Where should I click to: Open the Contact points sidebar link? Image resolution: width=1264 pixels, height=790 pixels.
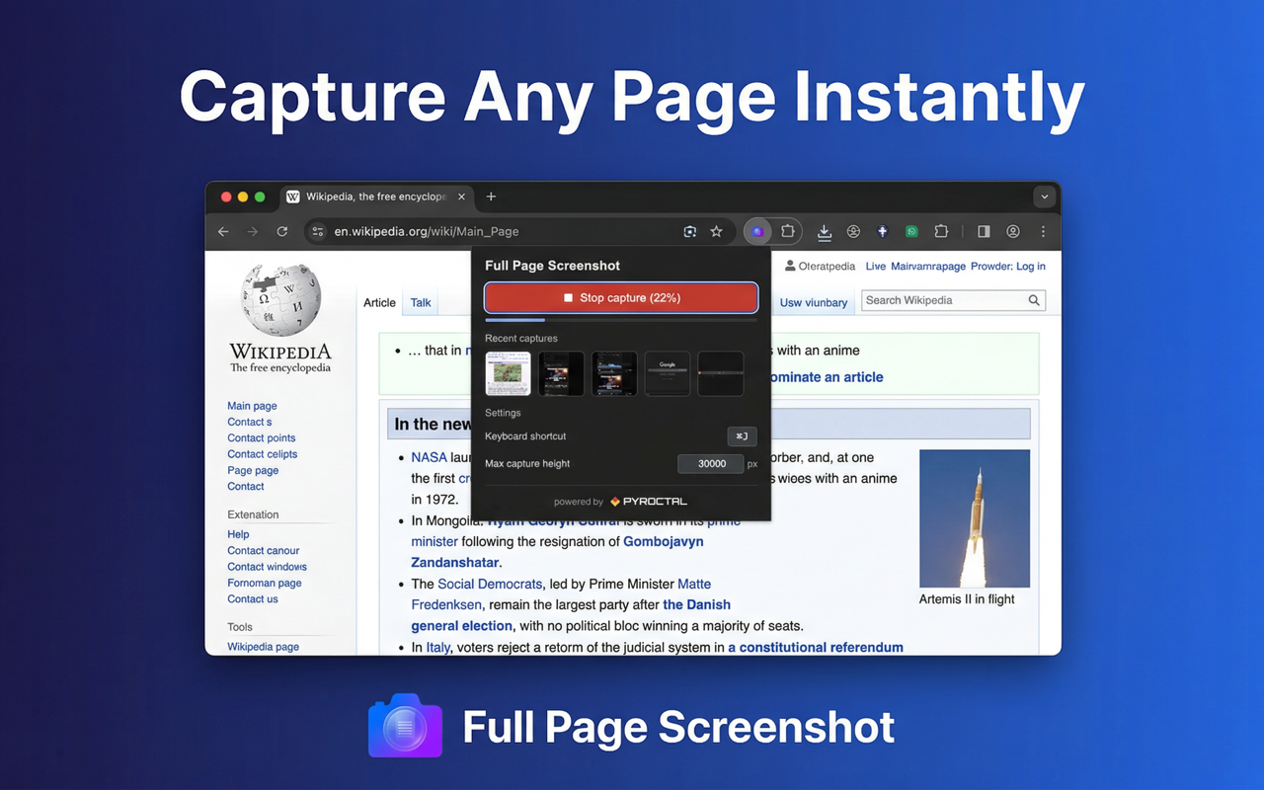pyautogui.click(x=262, y=437)
